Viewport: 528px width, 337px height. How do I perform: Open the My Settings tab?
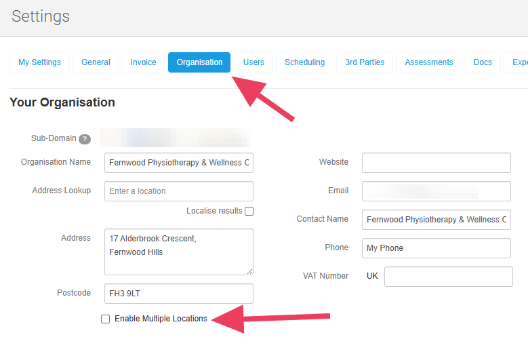[x=39, y=62]
